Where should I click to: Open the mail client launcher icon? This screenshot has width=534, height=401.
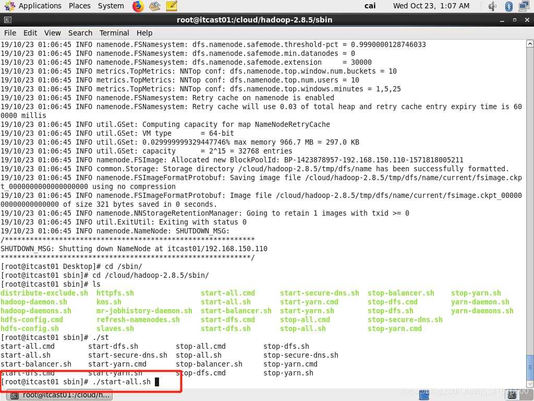[x=154, y=6]
